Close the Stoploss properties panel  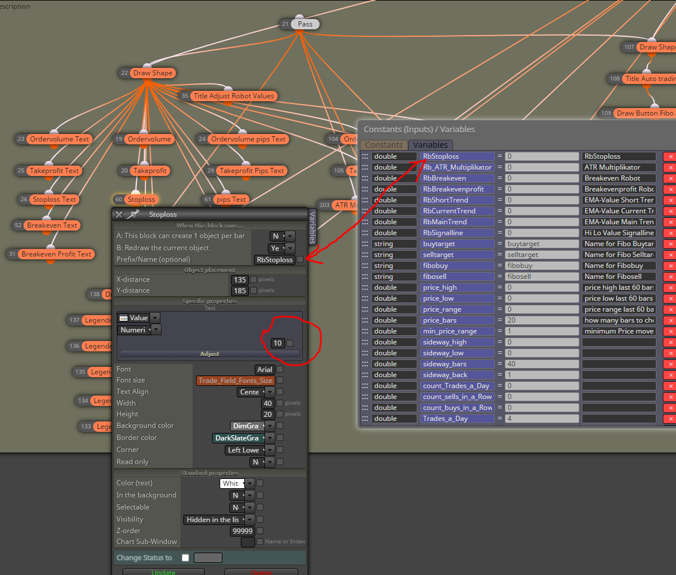point(120,214)
